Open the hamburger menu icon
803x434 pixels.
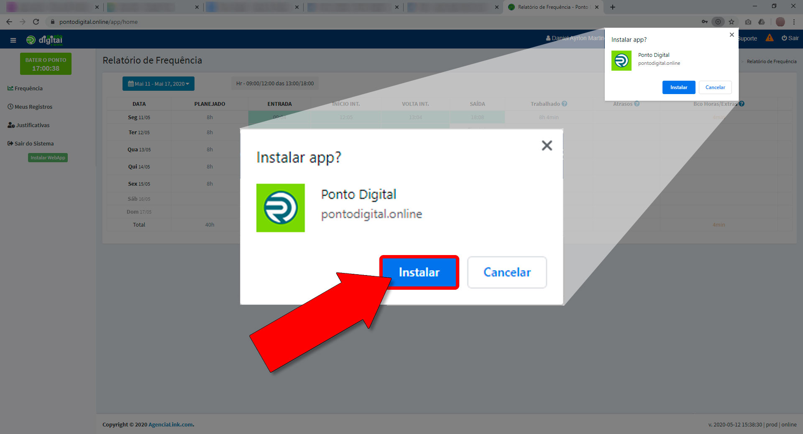coord(13,39)
